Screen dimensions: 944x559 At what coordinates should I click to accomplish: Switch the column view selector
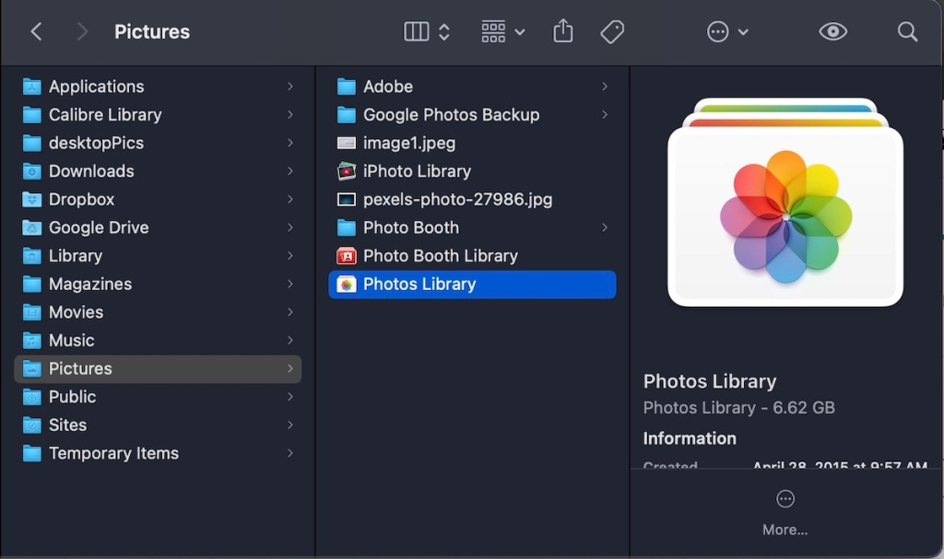click(x=427, y=31)
